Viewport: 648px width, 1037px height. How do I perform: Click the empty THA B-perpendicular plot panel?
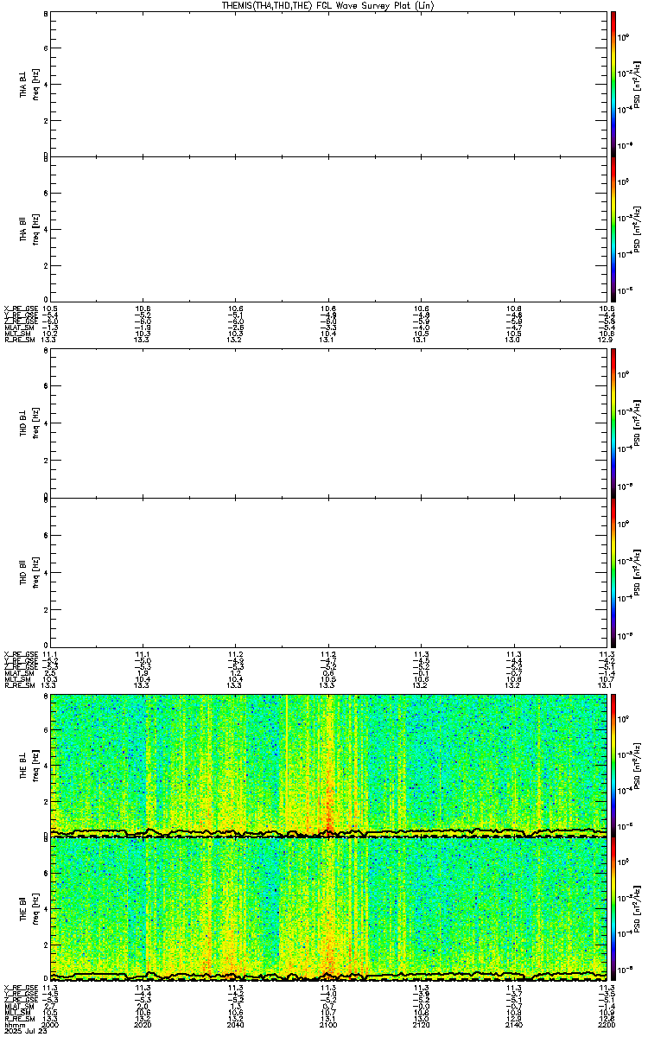click(x=329, y=84)
